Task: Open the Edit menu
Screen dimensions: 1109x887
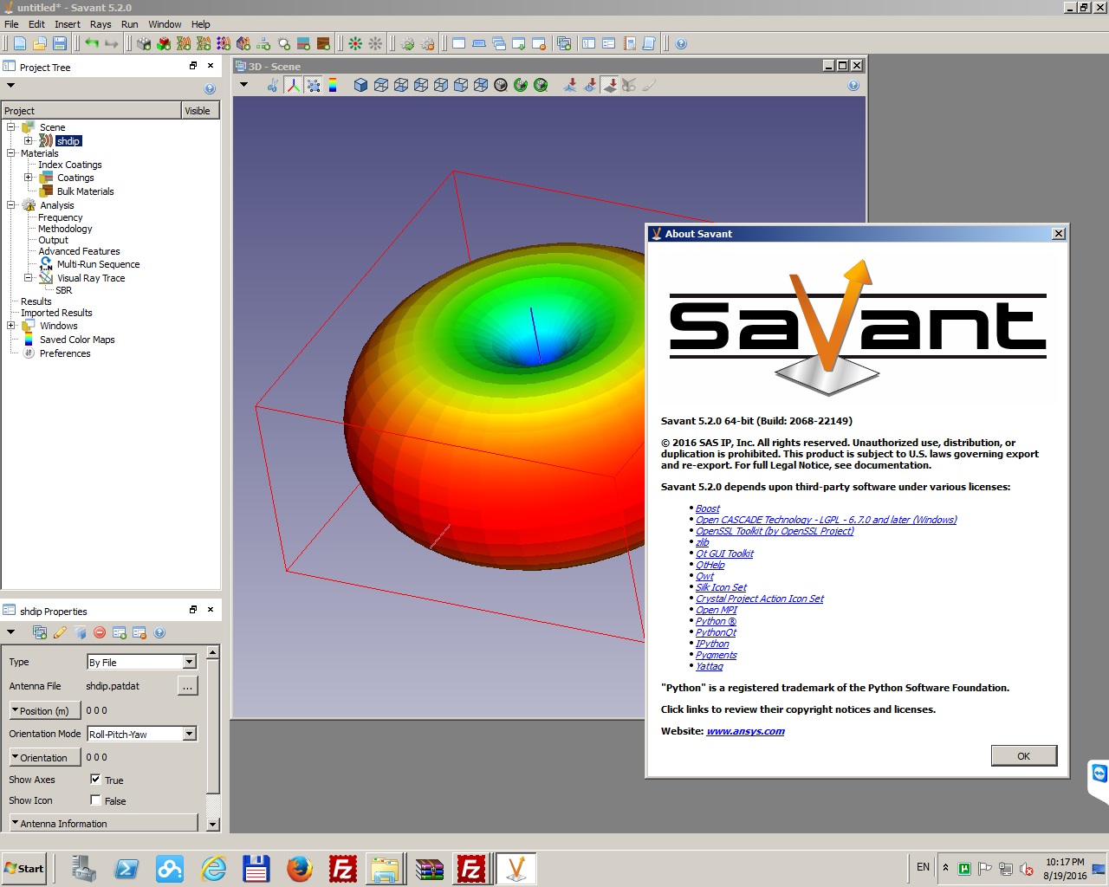Action: coord(36,24)
